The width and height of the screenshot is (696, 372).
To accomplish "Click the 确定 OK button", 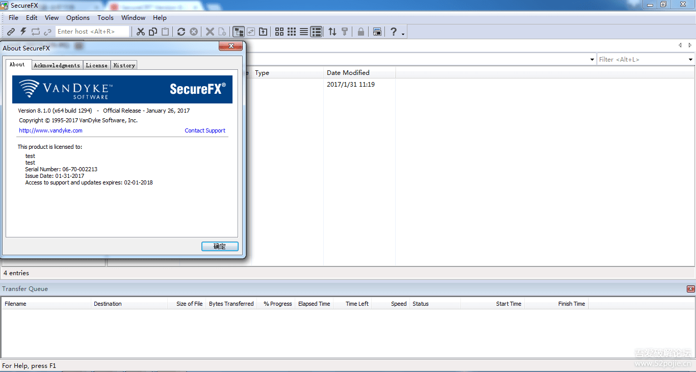I will coord(220,247).
